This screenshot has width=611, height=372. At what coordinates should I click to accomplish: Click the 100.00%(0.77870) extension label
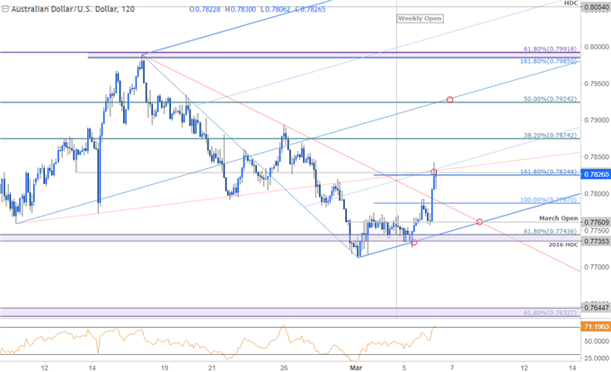(x=548, y=199)
